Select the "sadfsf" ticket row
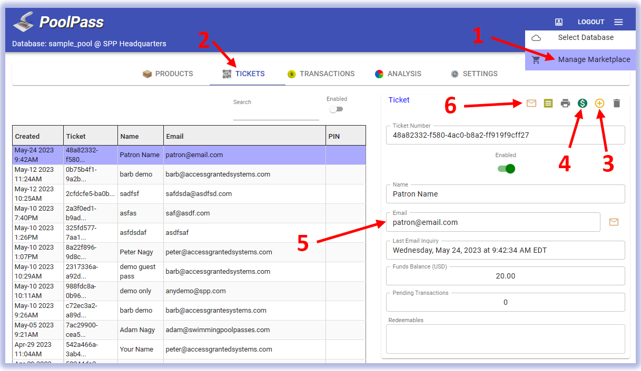The image size is (641, 371). [x=189, y=194]
